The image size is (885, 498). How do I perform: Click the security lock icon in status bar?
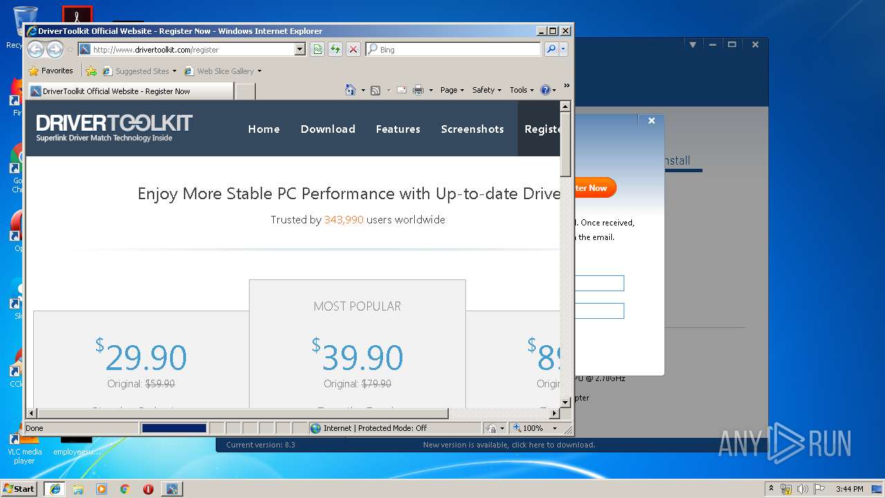point(491,428)
